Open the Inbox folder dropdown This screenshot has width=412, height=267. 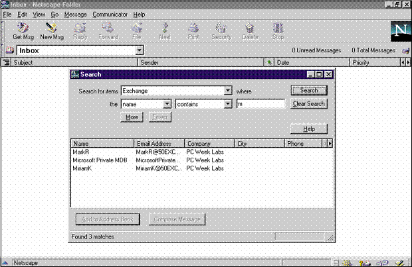click(140, 50)
